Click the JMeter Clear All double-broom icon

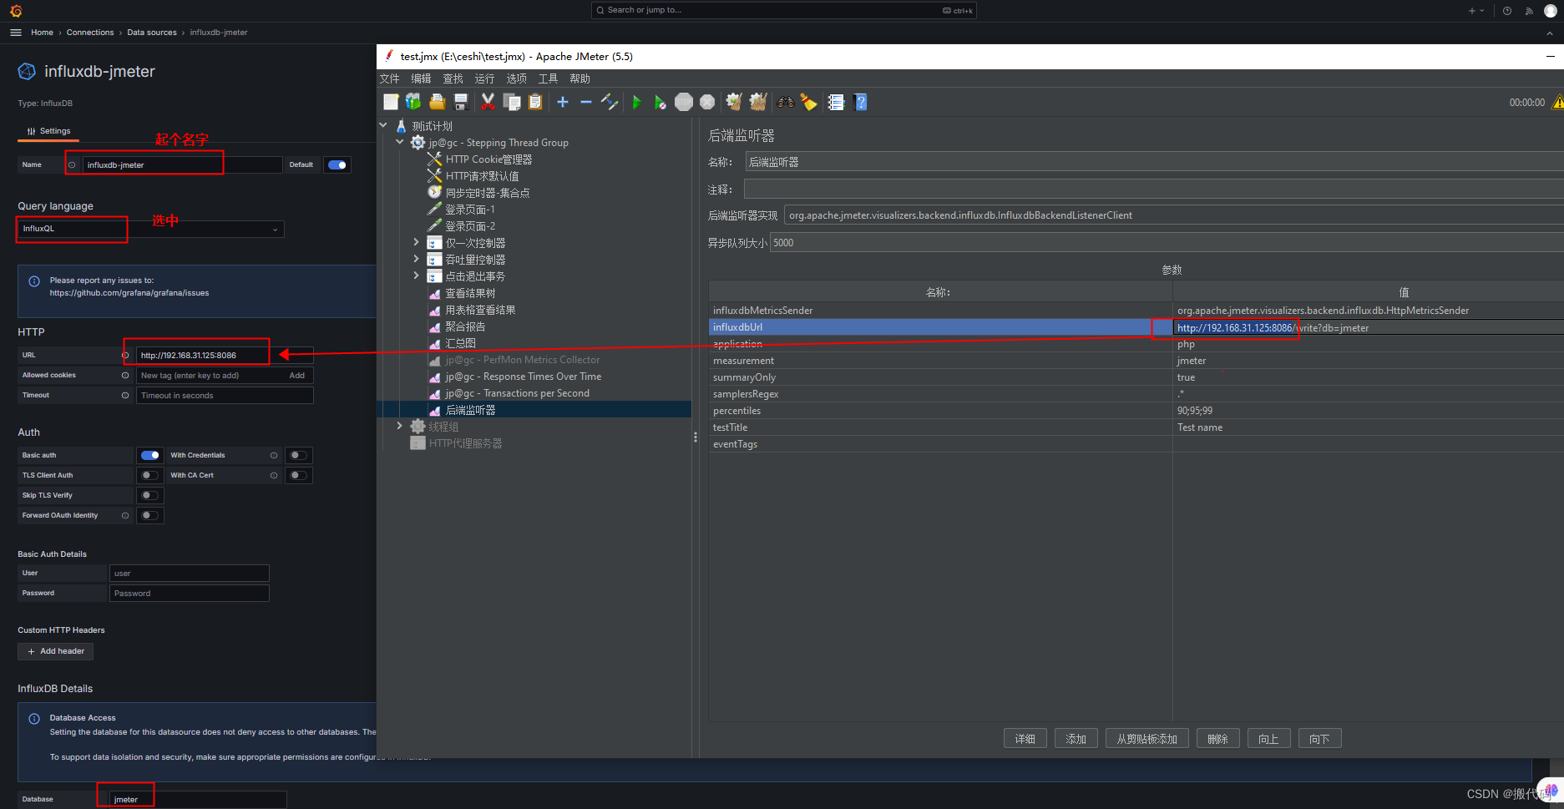[x=758, y=102]
